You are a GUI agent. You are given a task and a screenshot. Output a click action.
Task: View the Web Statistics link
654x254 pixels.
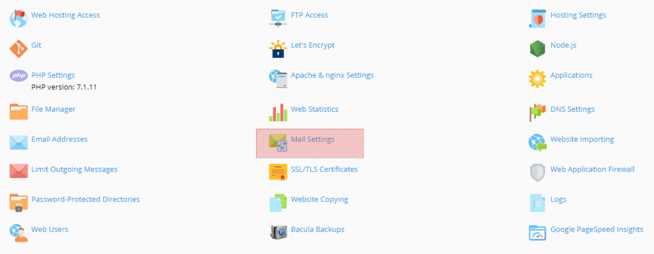tap(314, 109)
